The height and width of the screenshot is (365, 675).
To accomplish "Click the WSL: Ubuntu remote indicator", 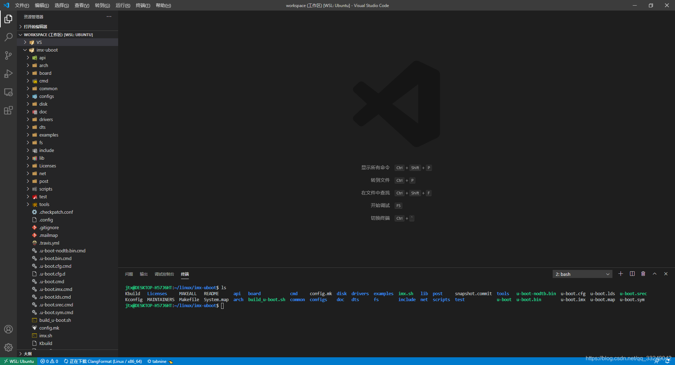I will 19,361.
